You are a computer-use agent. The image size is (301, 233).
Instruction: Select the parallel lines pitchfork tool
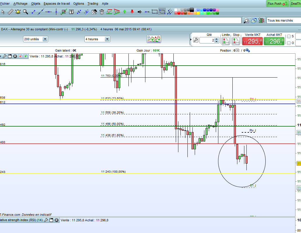click(x=170, y=12)
